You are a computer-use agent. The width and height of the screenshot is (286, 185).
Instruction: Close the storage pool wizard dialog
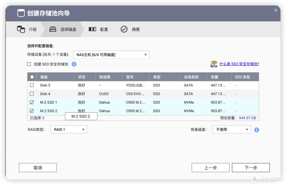coord(276,10)
